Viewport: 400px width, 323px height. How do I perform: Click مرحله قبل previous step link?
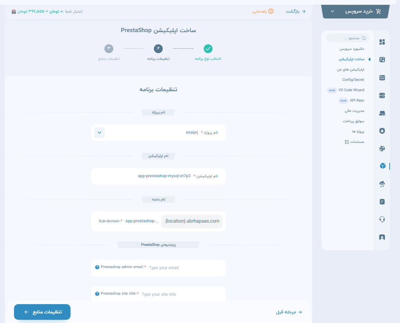289,312
